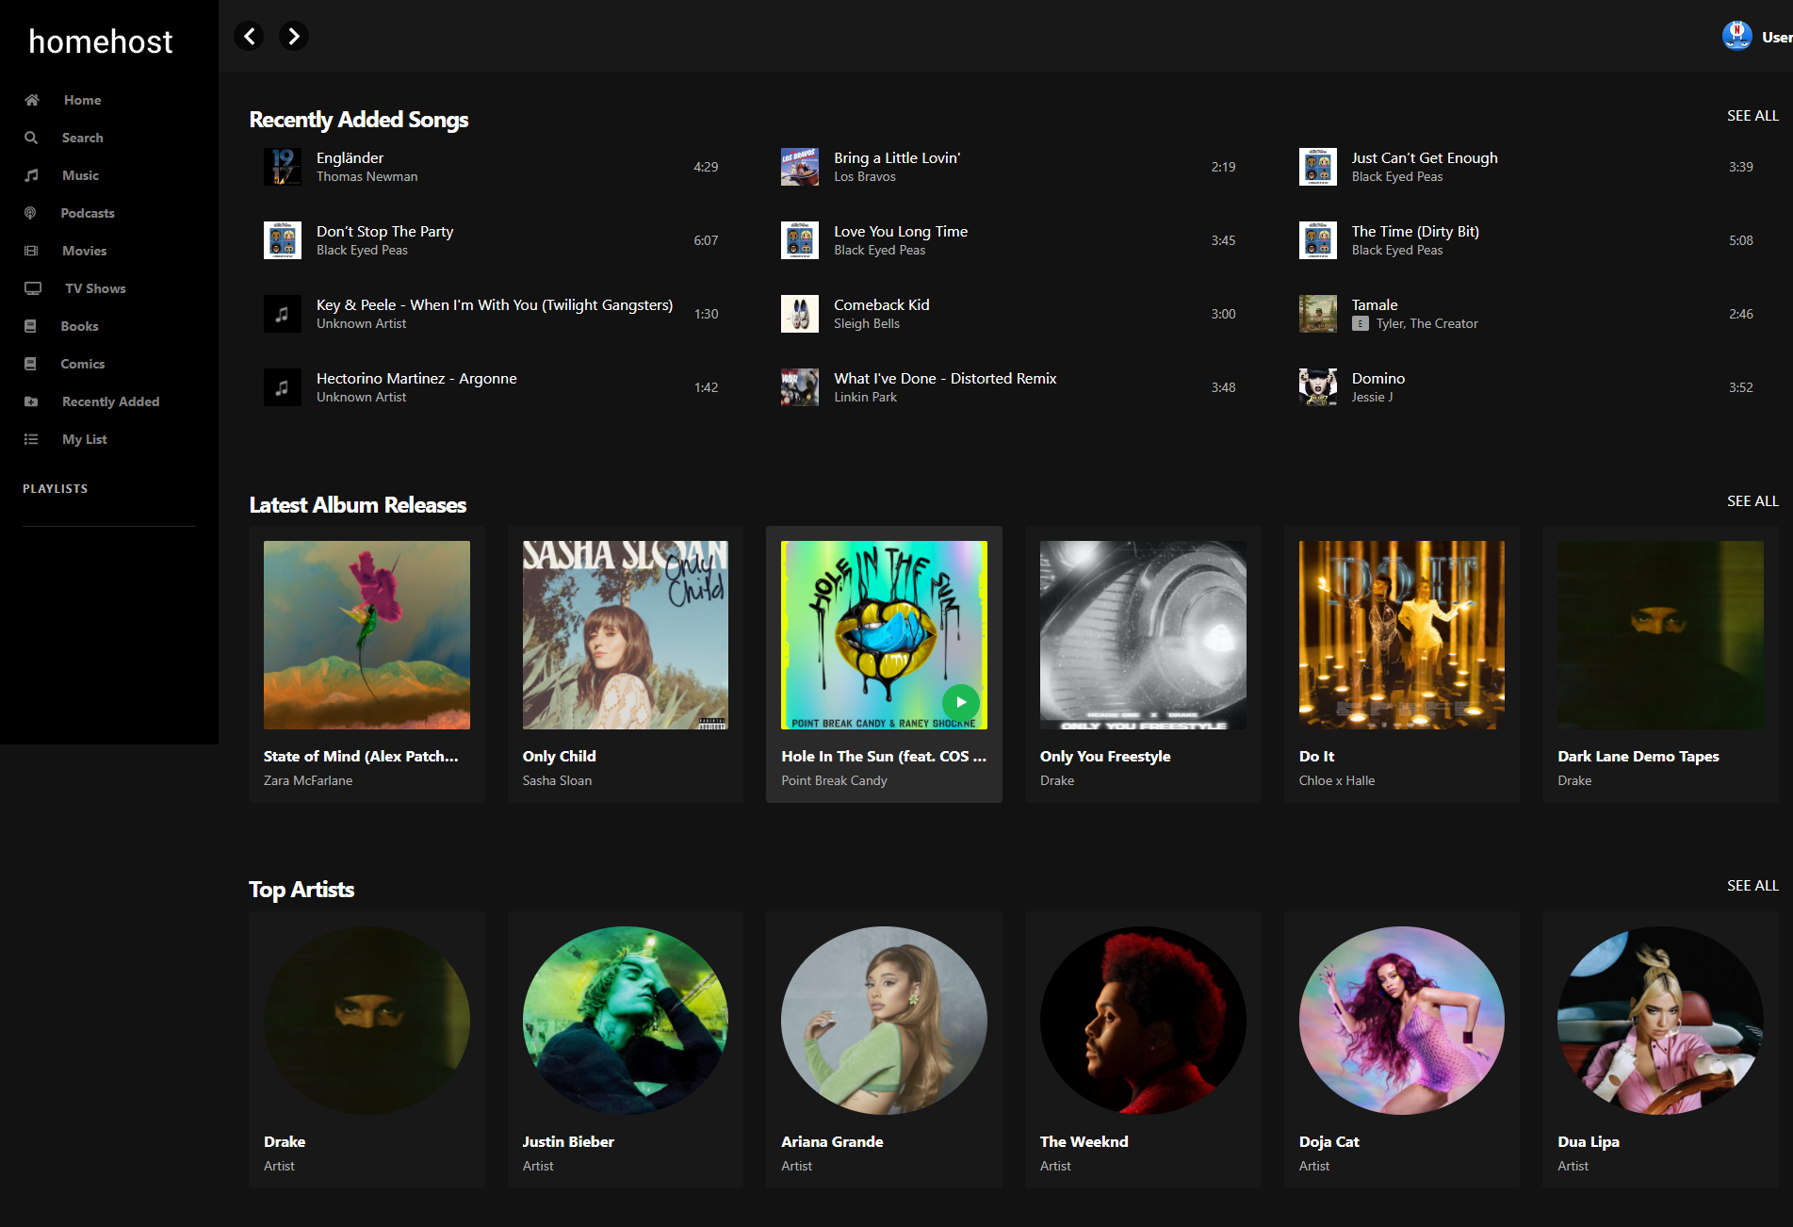Open Ariana Grande artist photo
The height and width of the screenshot is (1227, 1793).
(884, 1020)
